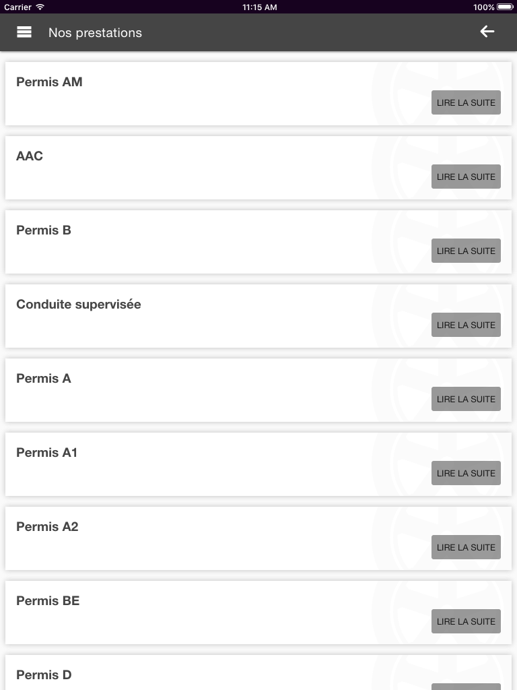Open the Conduite supervisée card

point(258,316)
